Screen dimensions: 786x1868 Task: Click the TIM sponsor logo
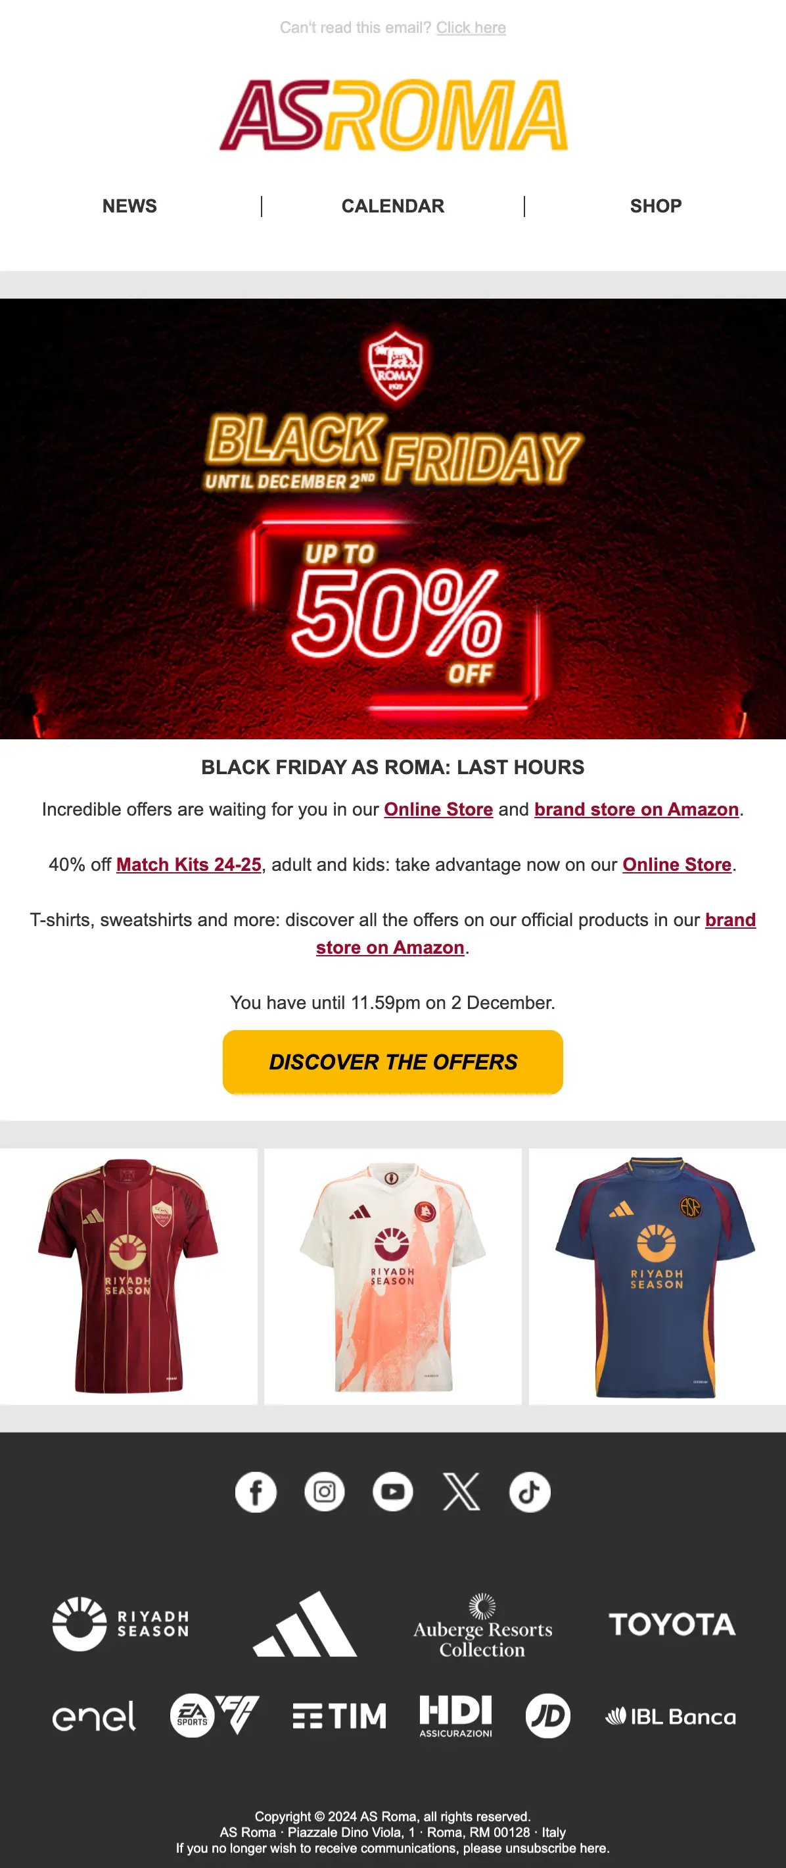[x=339, y=1717]
